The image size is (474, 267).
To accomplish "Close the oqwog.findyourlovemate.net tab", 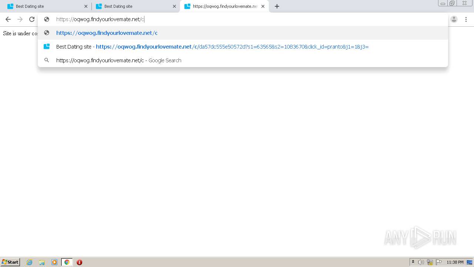I will (263, 6).
